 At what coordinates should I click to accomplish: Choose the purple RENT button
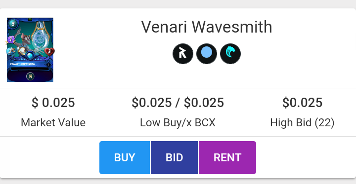click(227, 157)
